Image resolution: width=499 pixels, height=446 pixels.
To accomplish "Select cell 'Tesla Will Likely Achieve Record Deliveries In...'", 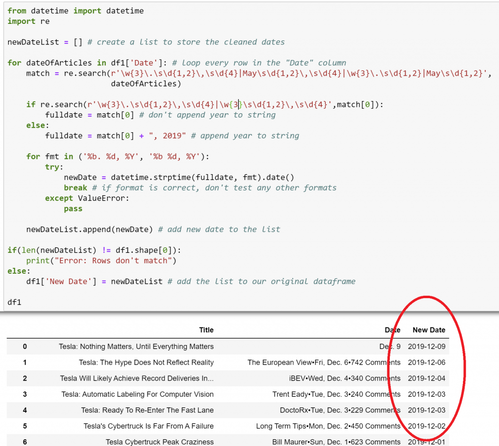I will [137, 379].
